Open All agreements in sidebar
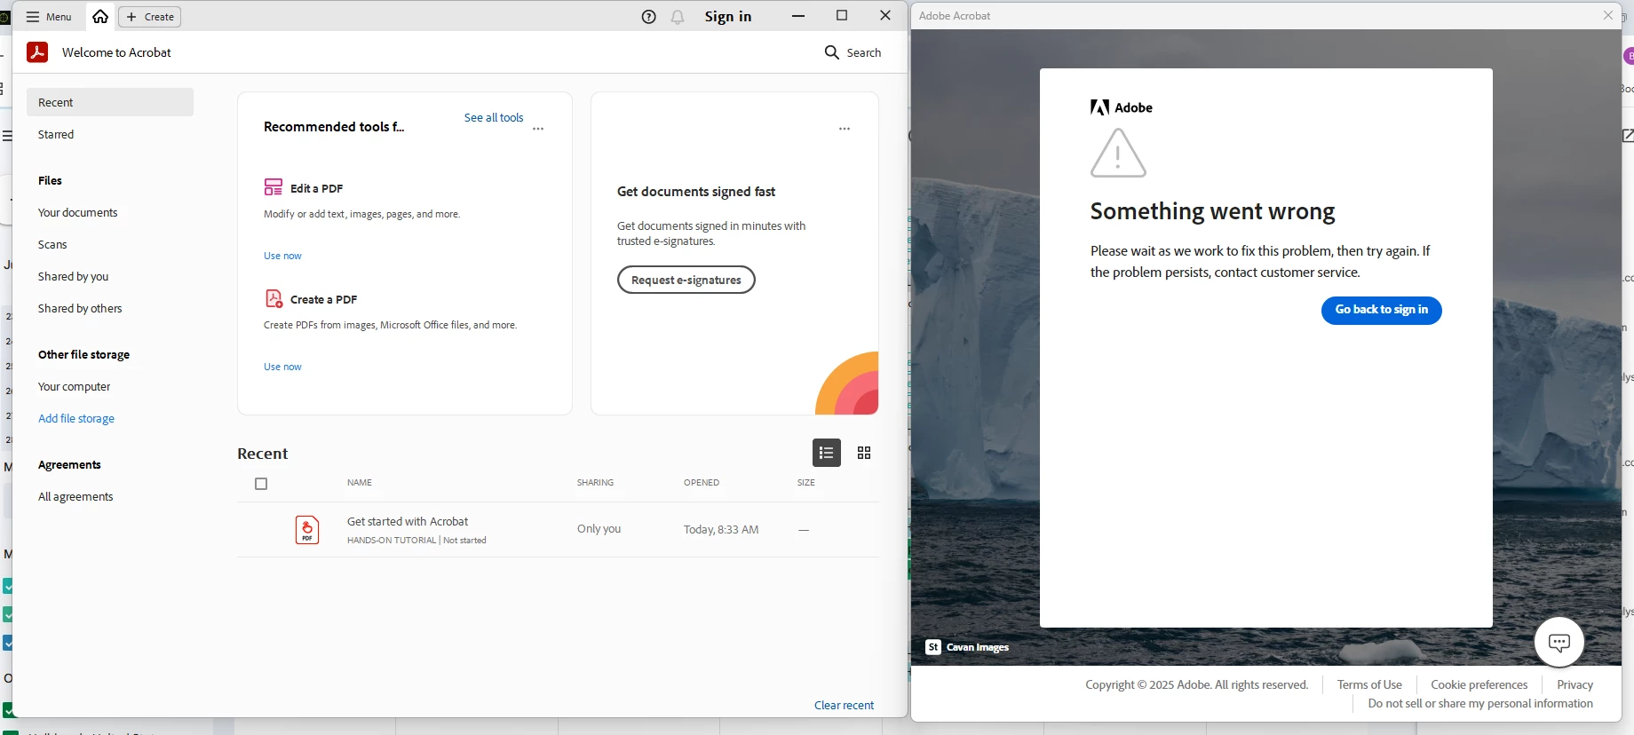The width and height of the screenshot is (1634, 735). point(75,496)
